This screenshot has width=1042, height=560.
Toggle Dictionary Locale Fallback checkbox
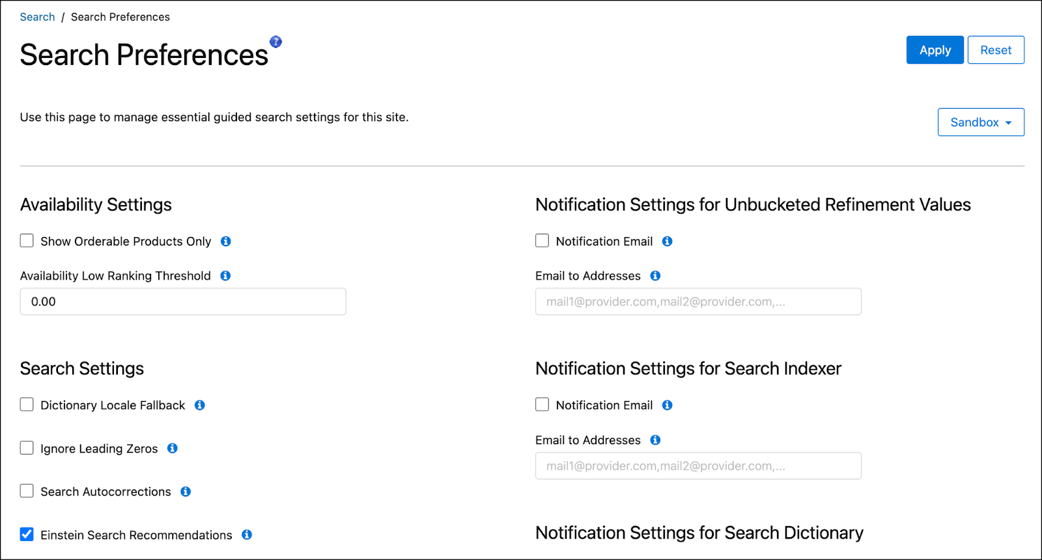coord(27,404)
